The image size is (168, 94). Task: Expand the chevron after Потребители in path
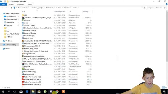57,8
